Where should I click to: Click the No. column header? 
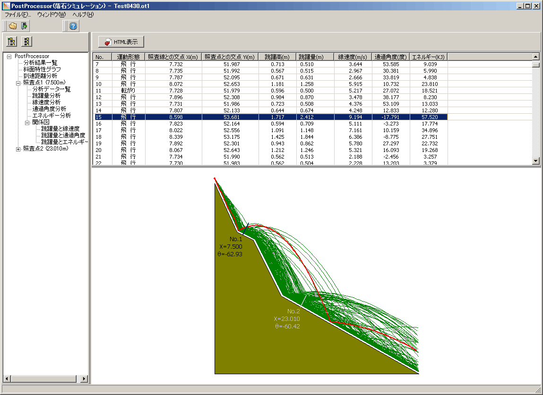(x=102, y=57)
